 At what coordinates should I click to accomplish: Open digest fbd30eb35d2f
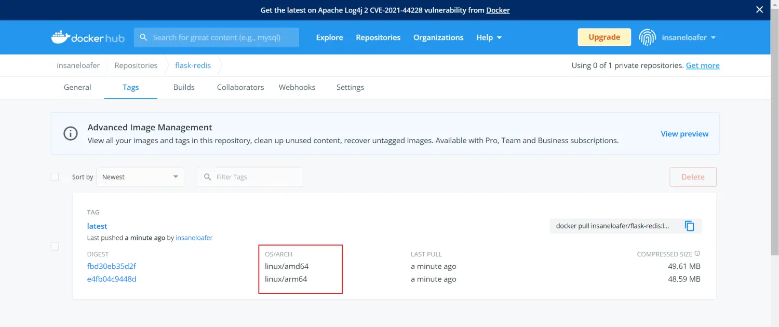coord(112,266)
